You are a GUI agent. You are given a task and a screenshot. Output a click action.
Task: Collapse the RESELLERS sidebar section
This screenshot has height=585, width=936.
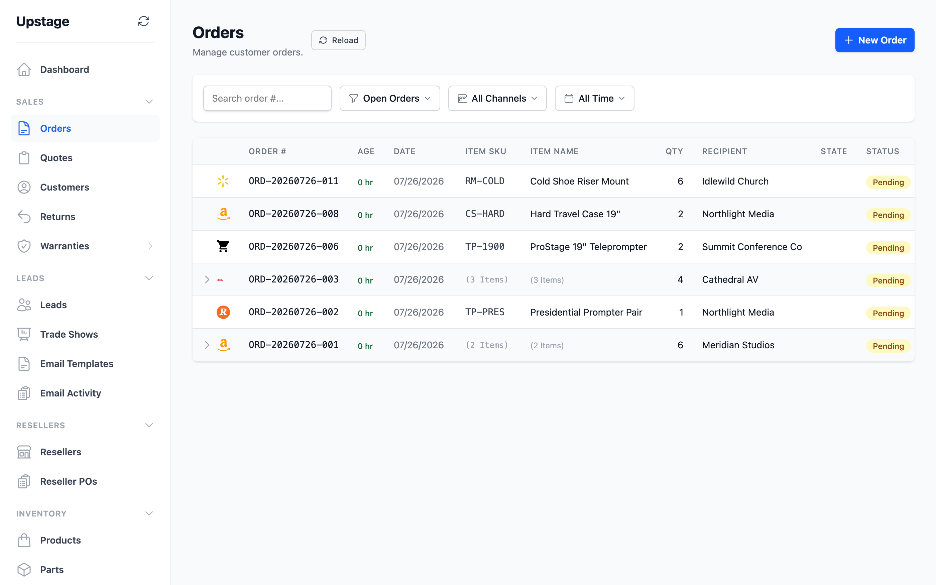149,425
